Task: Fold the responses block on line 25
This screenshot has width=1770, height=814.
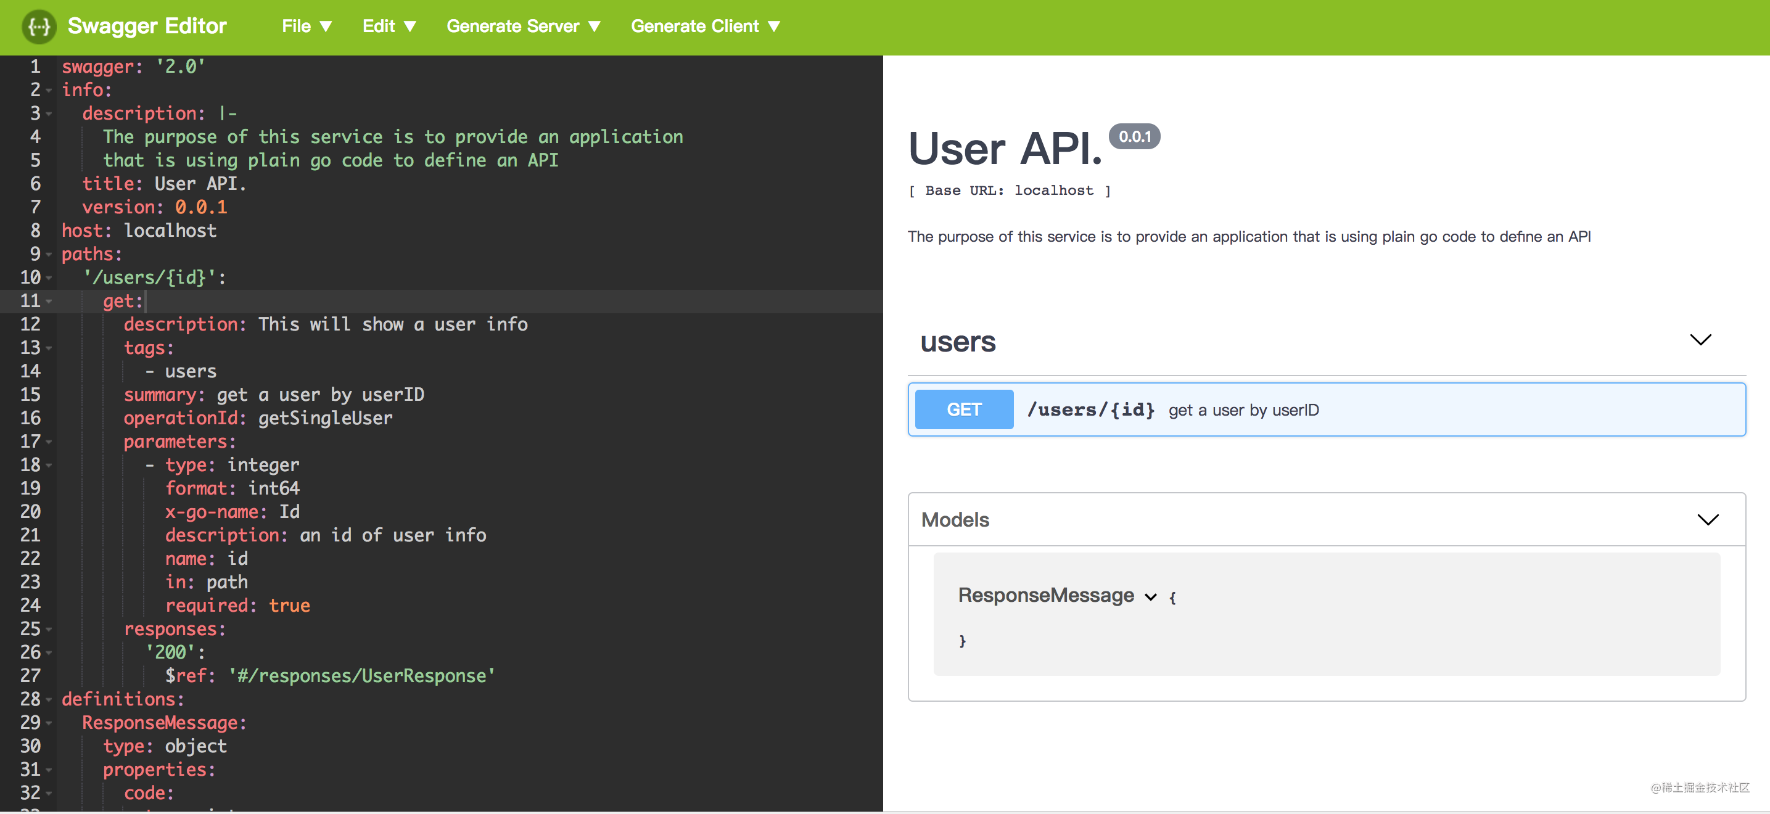Action: point(49,630)
